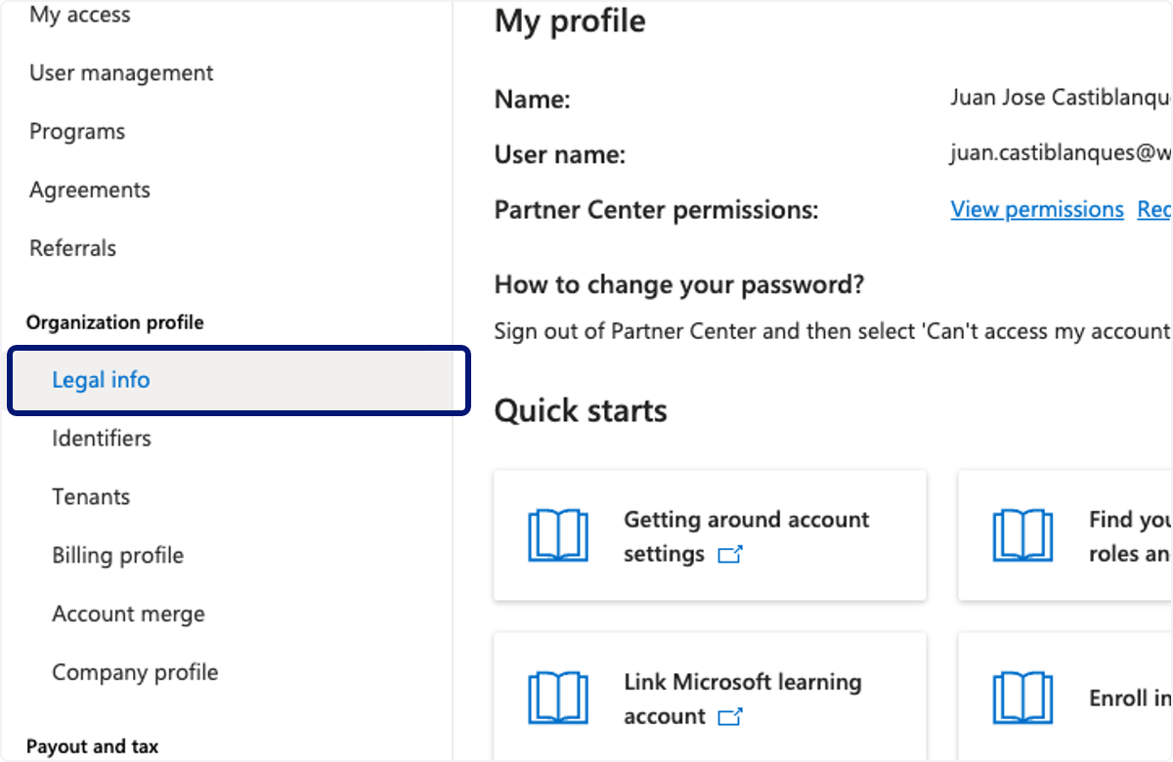Open the Referrals section
This screenshot has height=762, width=1173.
72,248
